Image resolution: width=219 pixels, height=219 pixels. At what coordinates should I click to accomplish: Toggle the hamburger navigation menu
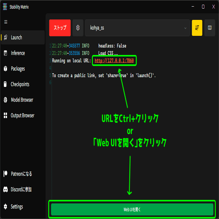pyautogui.click(x=6, y=22)
